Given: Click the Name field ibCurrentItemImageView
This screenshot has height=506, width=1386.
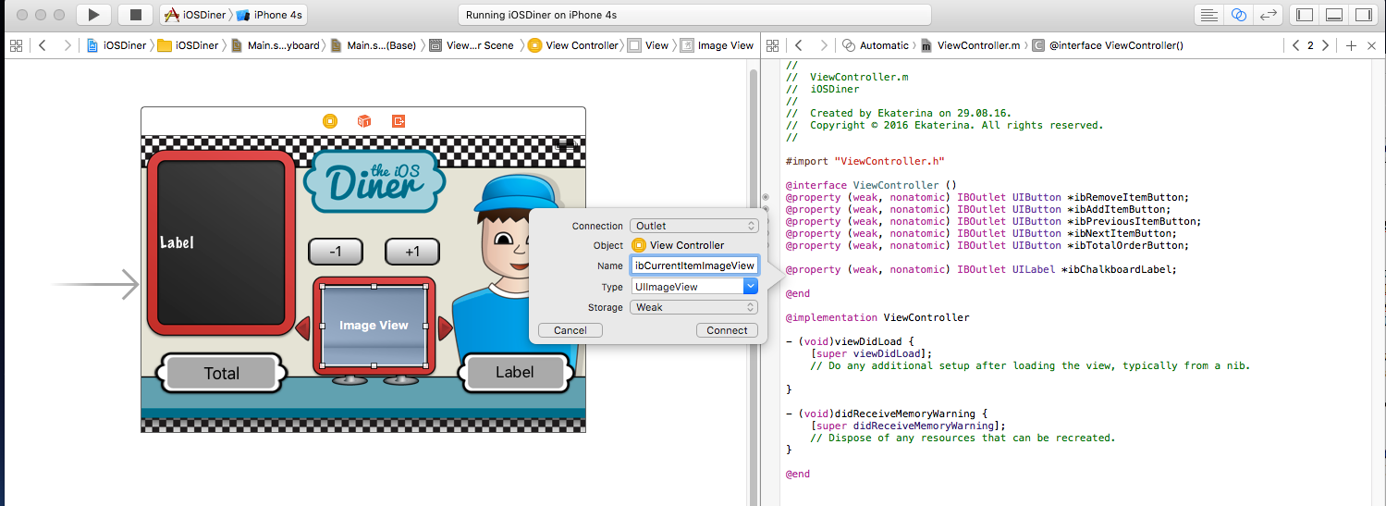Looking at the screenshot, I should click(x=694, y=265).
